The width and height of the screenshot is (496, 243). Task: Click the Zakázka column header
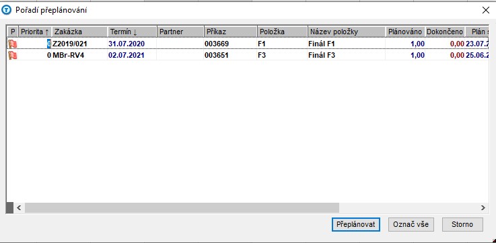coord(79,32)
